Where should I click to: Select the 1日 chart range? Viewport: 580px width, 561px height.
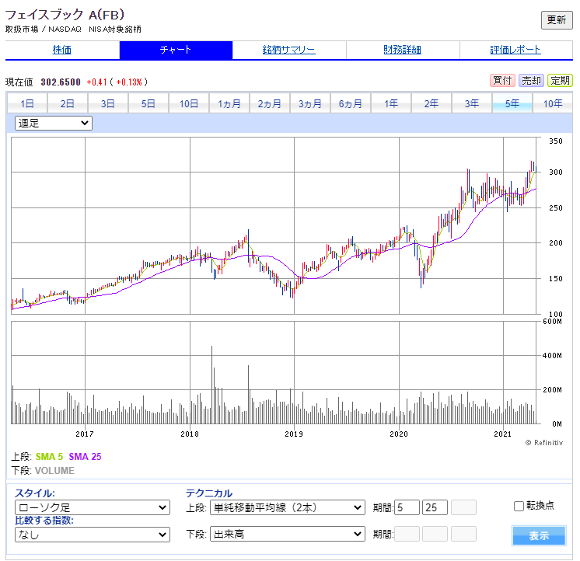point(27,103)
